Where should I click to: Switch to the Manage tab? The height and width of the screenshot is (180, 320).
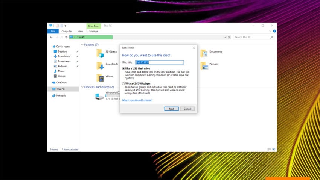coord(94,31)
